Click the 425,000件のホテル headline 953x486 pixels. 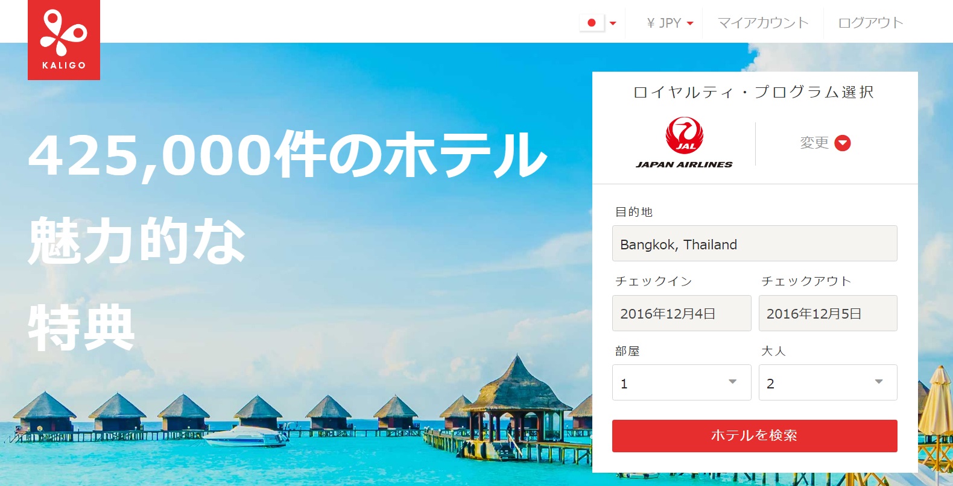[x=288, y=155]
